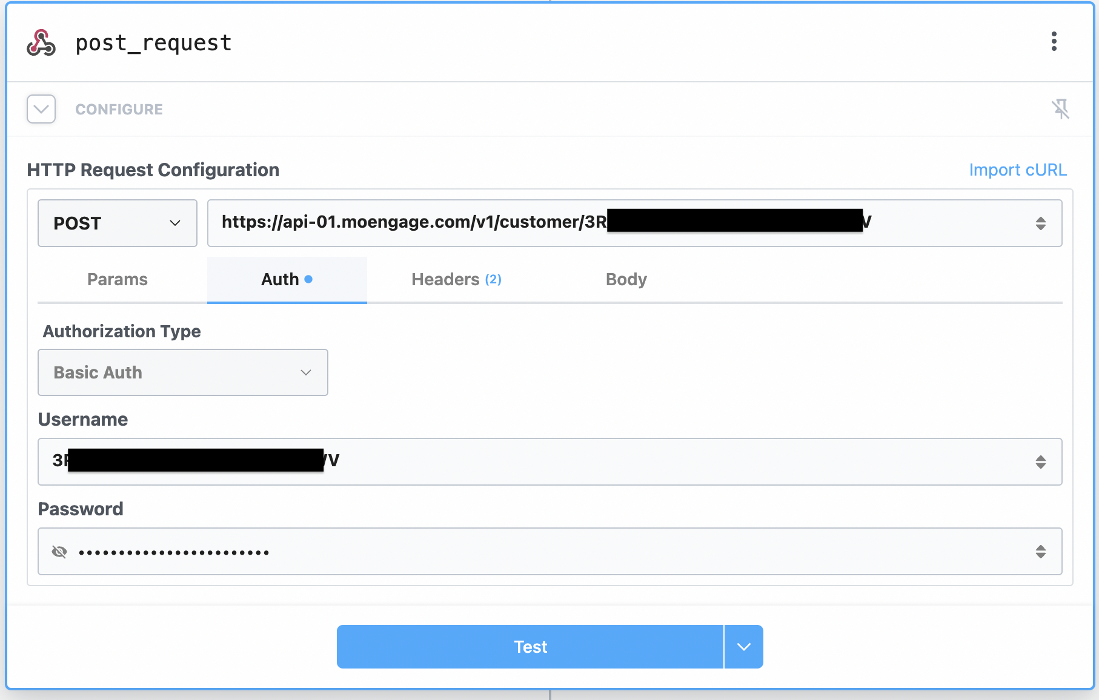Collapse the CONFIGURE section chevron
The image size is (1099, 700).
pos(41,109)
